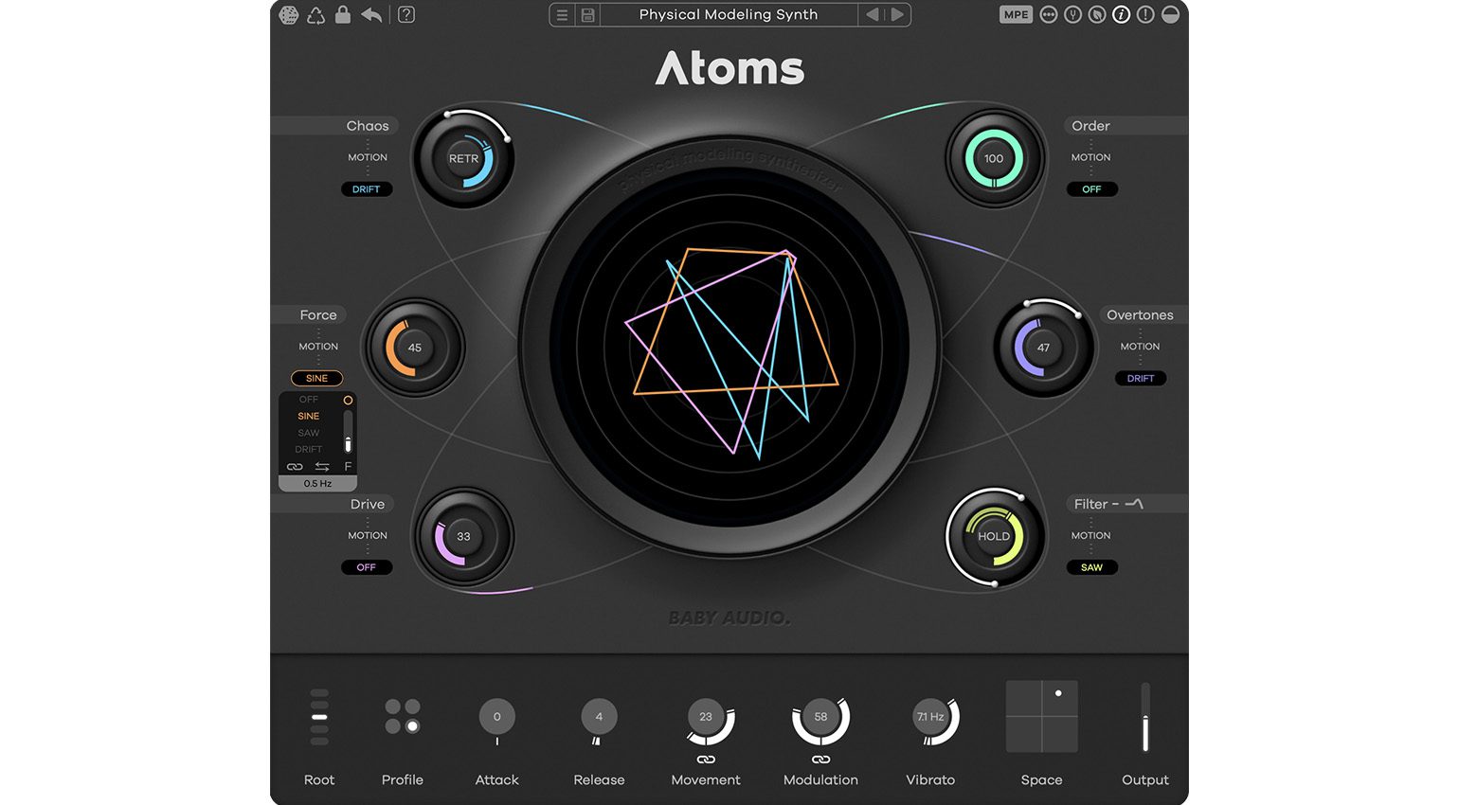Image resolution: width=1459 pixels, height=805 pixels.
Task: Click the Force knob showing 45
Action: pos(414,348)
